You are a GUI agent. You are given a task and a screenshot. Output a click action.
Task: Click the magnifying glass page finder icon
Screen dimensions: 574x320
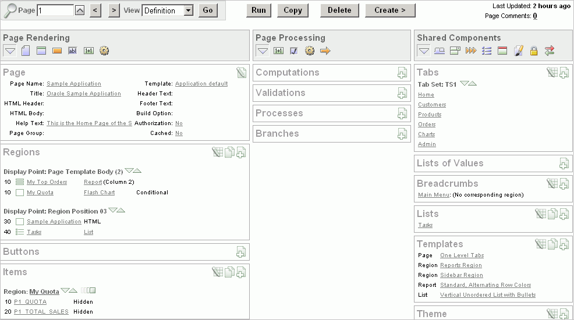pos(10,10)
